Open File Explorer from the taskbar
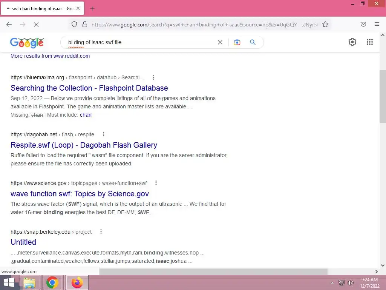Image resolution: width=386 pixels, height=290 pixels. 29,282
